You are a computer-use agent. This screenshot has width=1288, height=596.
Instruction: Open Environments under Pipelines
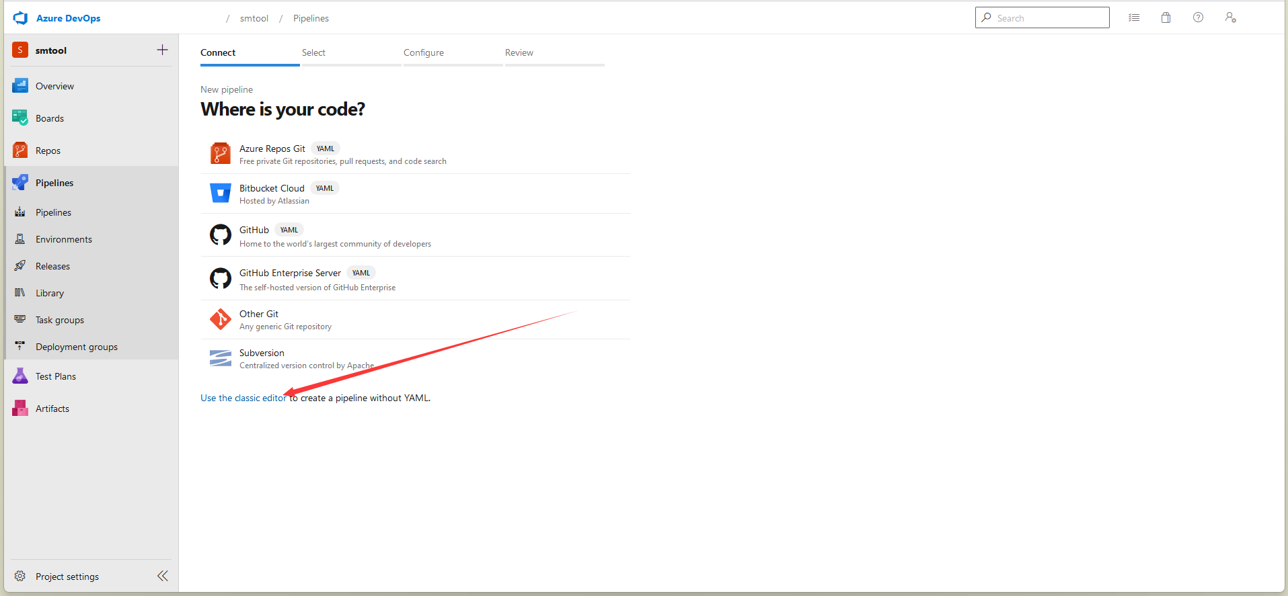pos(63,239)
